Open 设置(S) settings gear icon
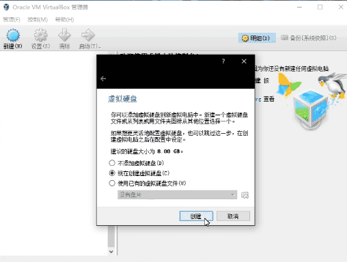 click(x=40, y=35)
